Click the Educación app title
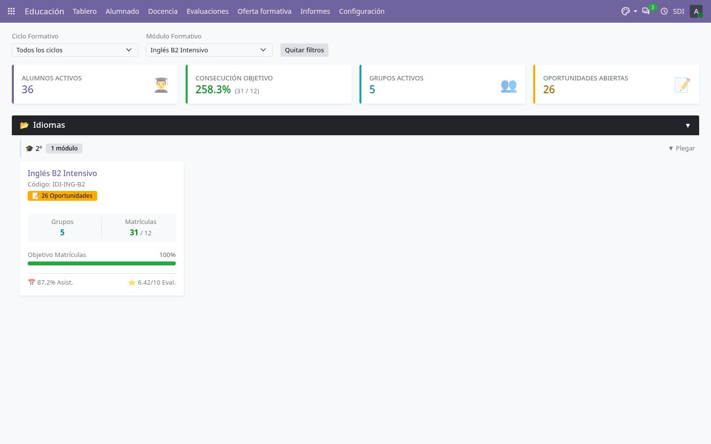 click(44, 11)
